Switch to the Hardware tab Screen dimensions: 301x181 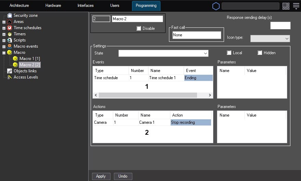pyautogui.click(x=53, y=5)
